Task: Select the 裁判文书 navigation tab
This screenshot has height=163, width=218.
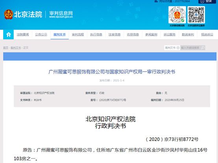Action: pyautogui.click(x=59, y=35)
